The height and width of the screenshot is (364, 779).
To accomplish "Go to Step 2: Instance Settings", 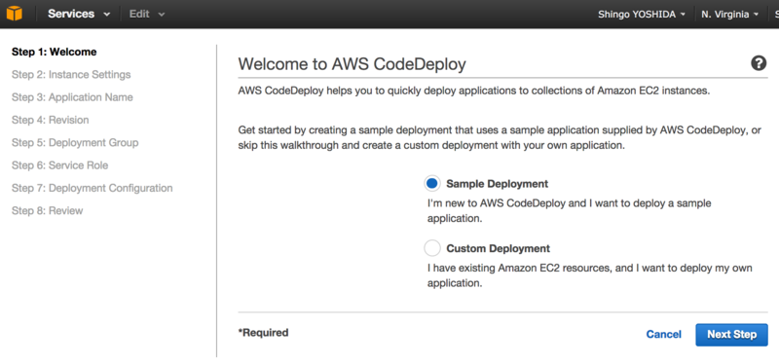I will click(x=71, y=75).
